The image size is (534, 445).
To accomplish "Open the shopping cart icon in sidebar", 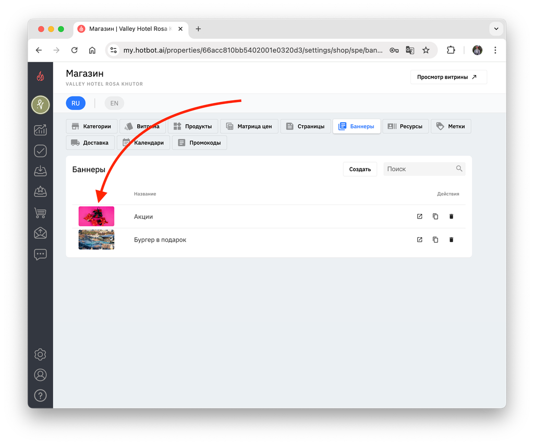I will 40,213.
